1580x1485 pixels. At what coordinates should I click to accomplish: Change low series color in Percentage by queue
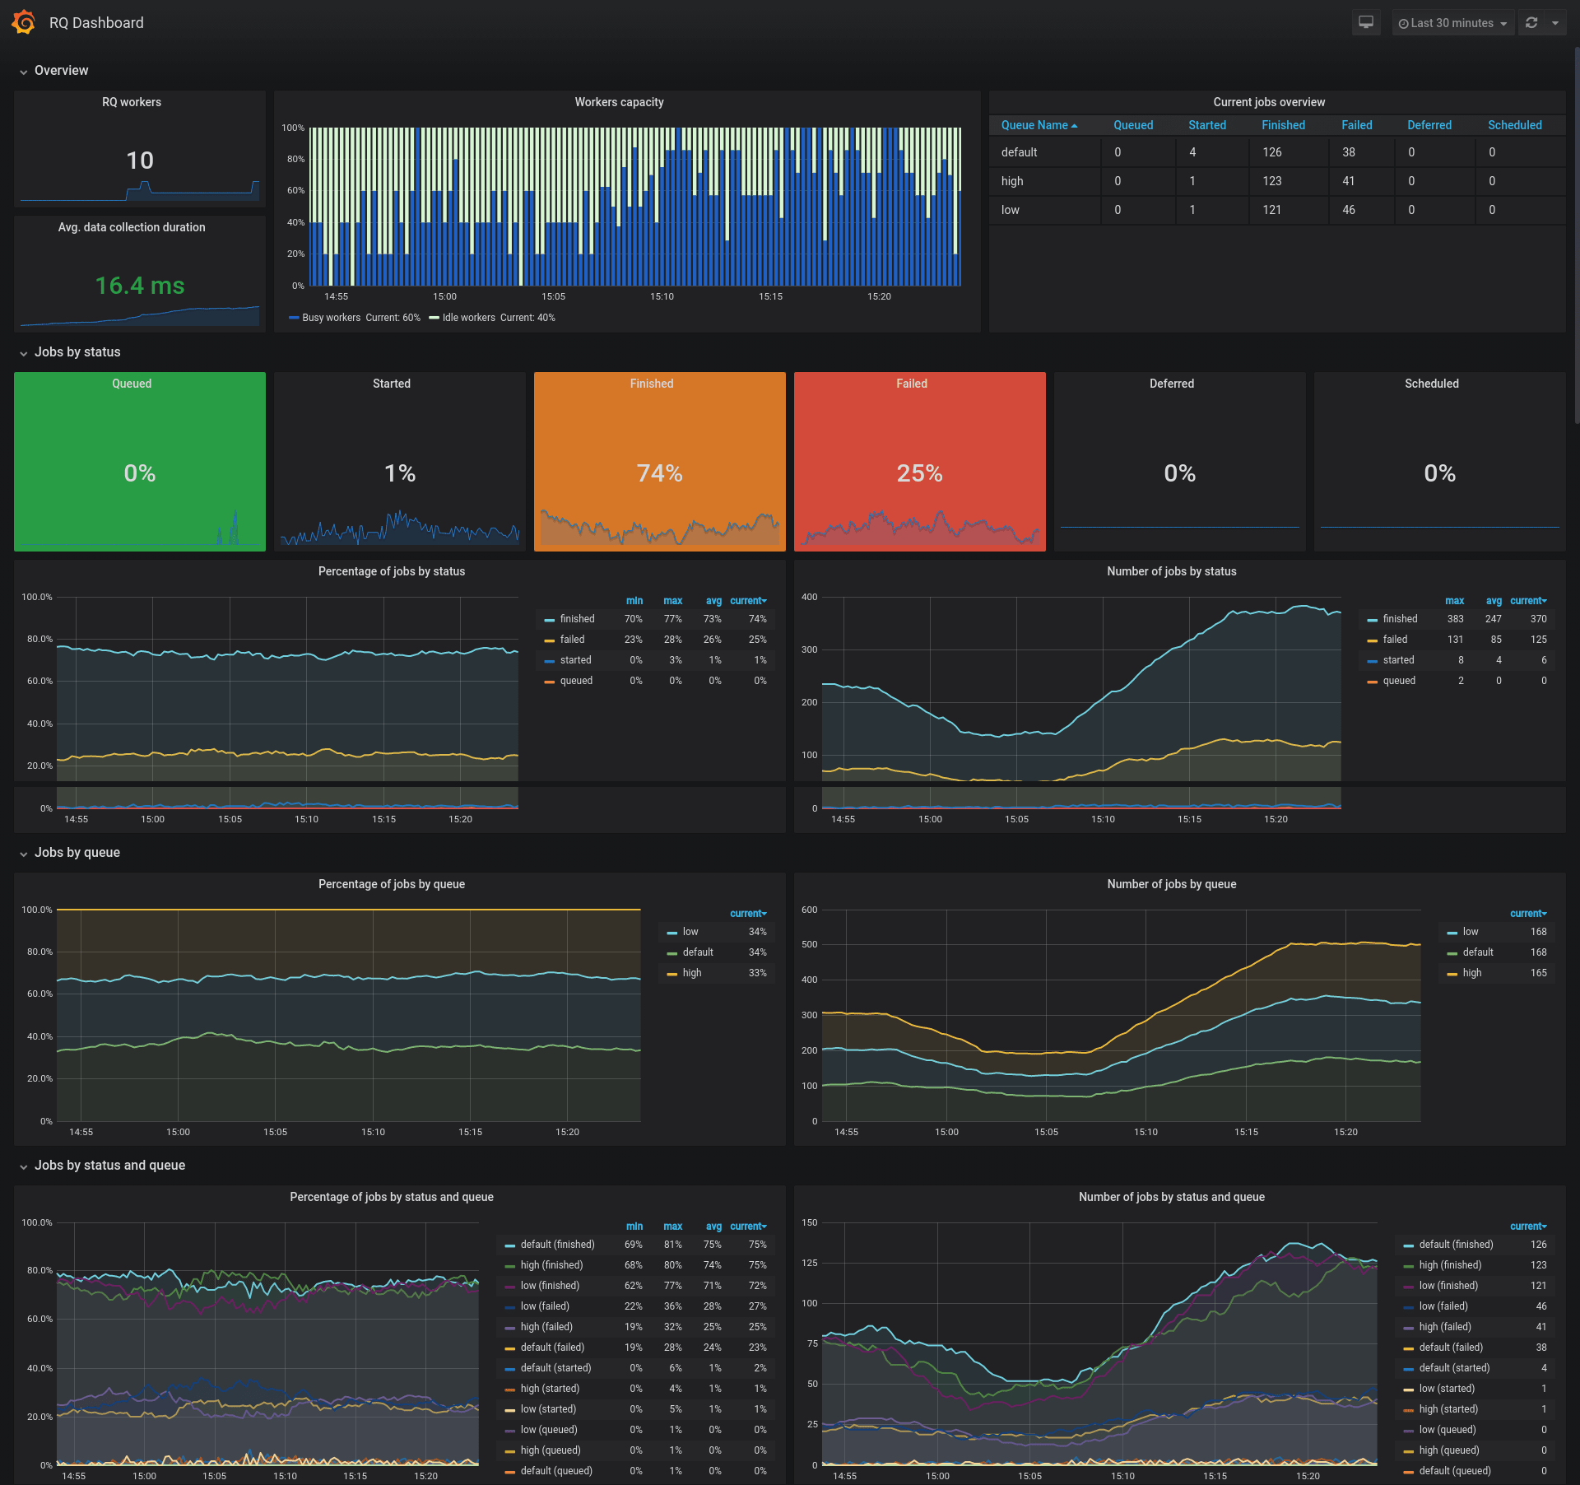point(671,933)
